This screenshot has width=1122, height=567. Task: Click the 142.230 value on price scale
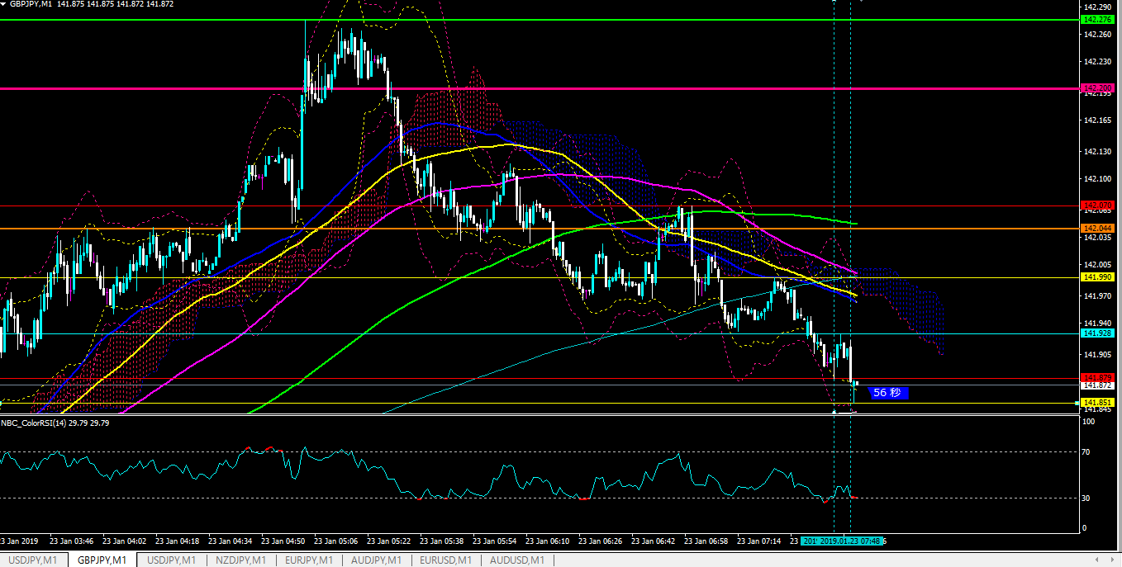coord(1098,62)
